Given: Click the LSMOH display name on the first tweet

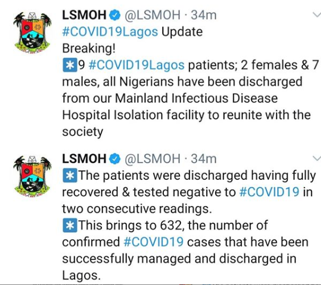Looking at the screenshot, I should point(84,15).
